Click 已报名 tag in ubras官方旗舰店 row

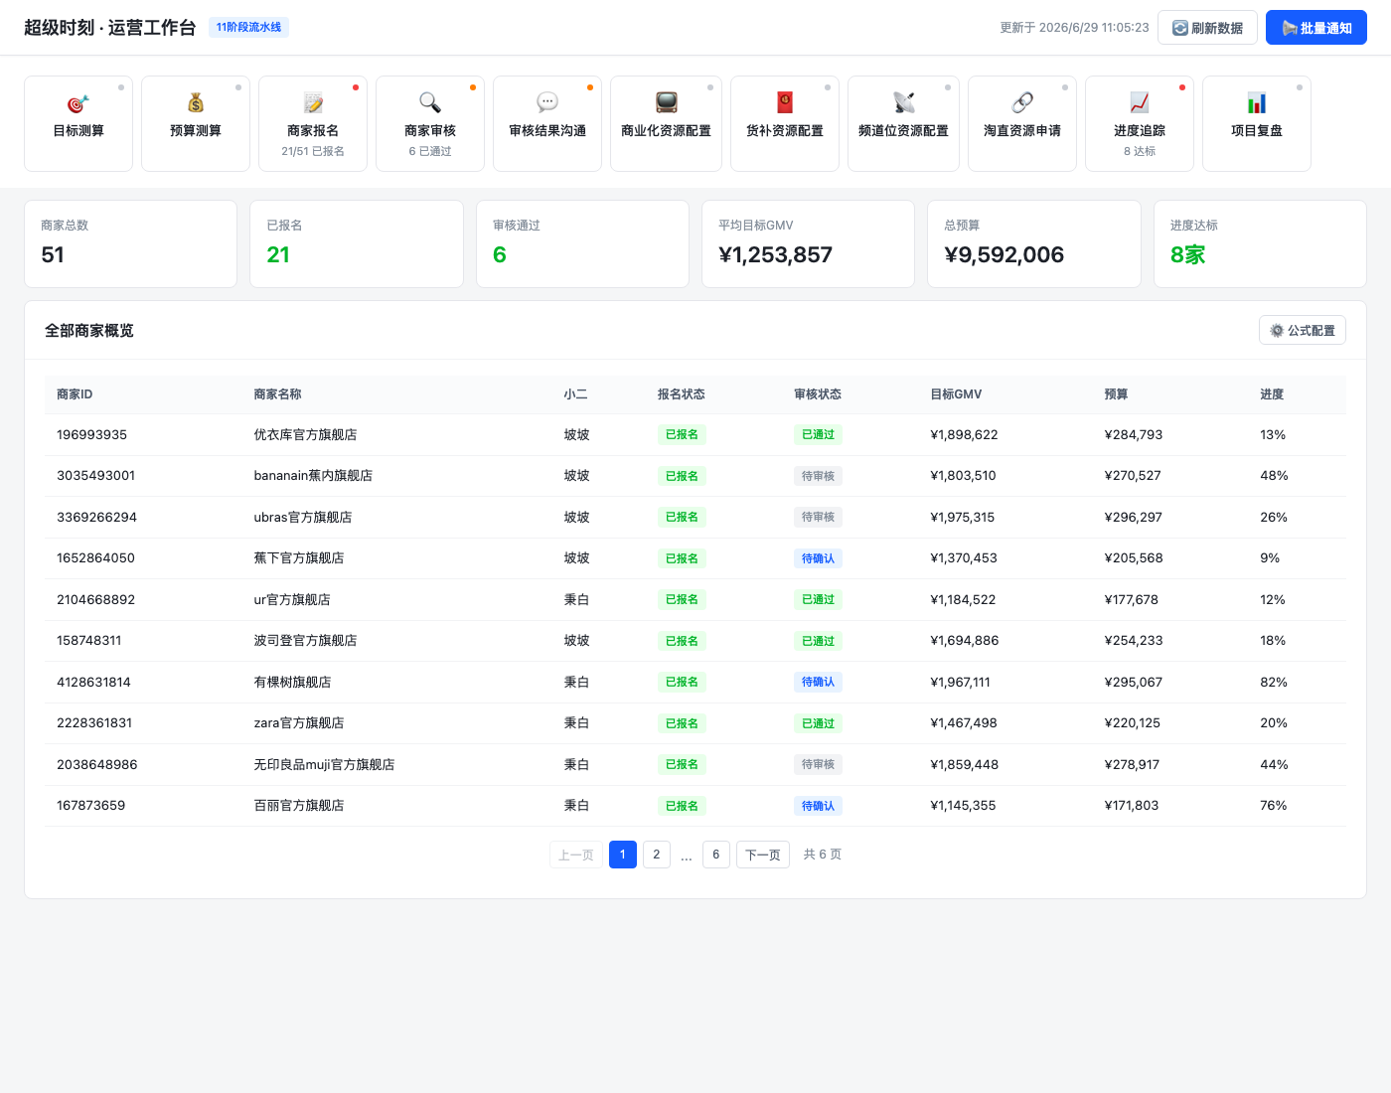coord(682,517)
